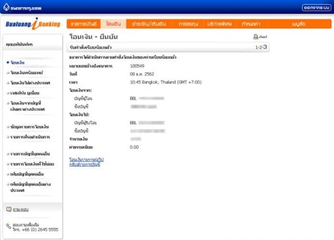Open the ถาม-ตอบ FAQ speech bubble icon
The height and width of the screenshot is (240, 334).
(9, 209)
